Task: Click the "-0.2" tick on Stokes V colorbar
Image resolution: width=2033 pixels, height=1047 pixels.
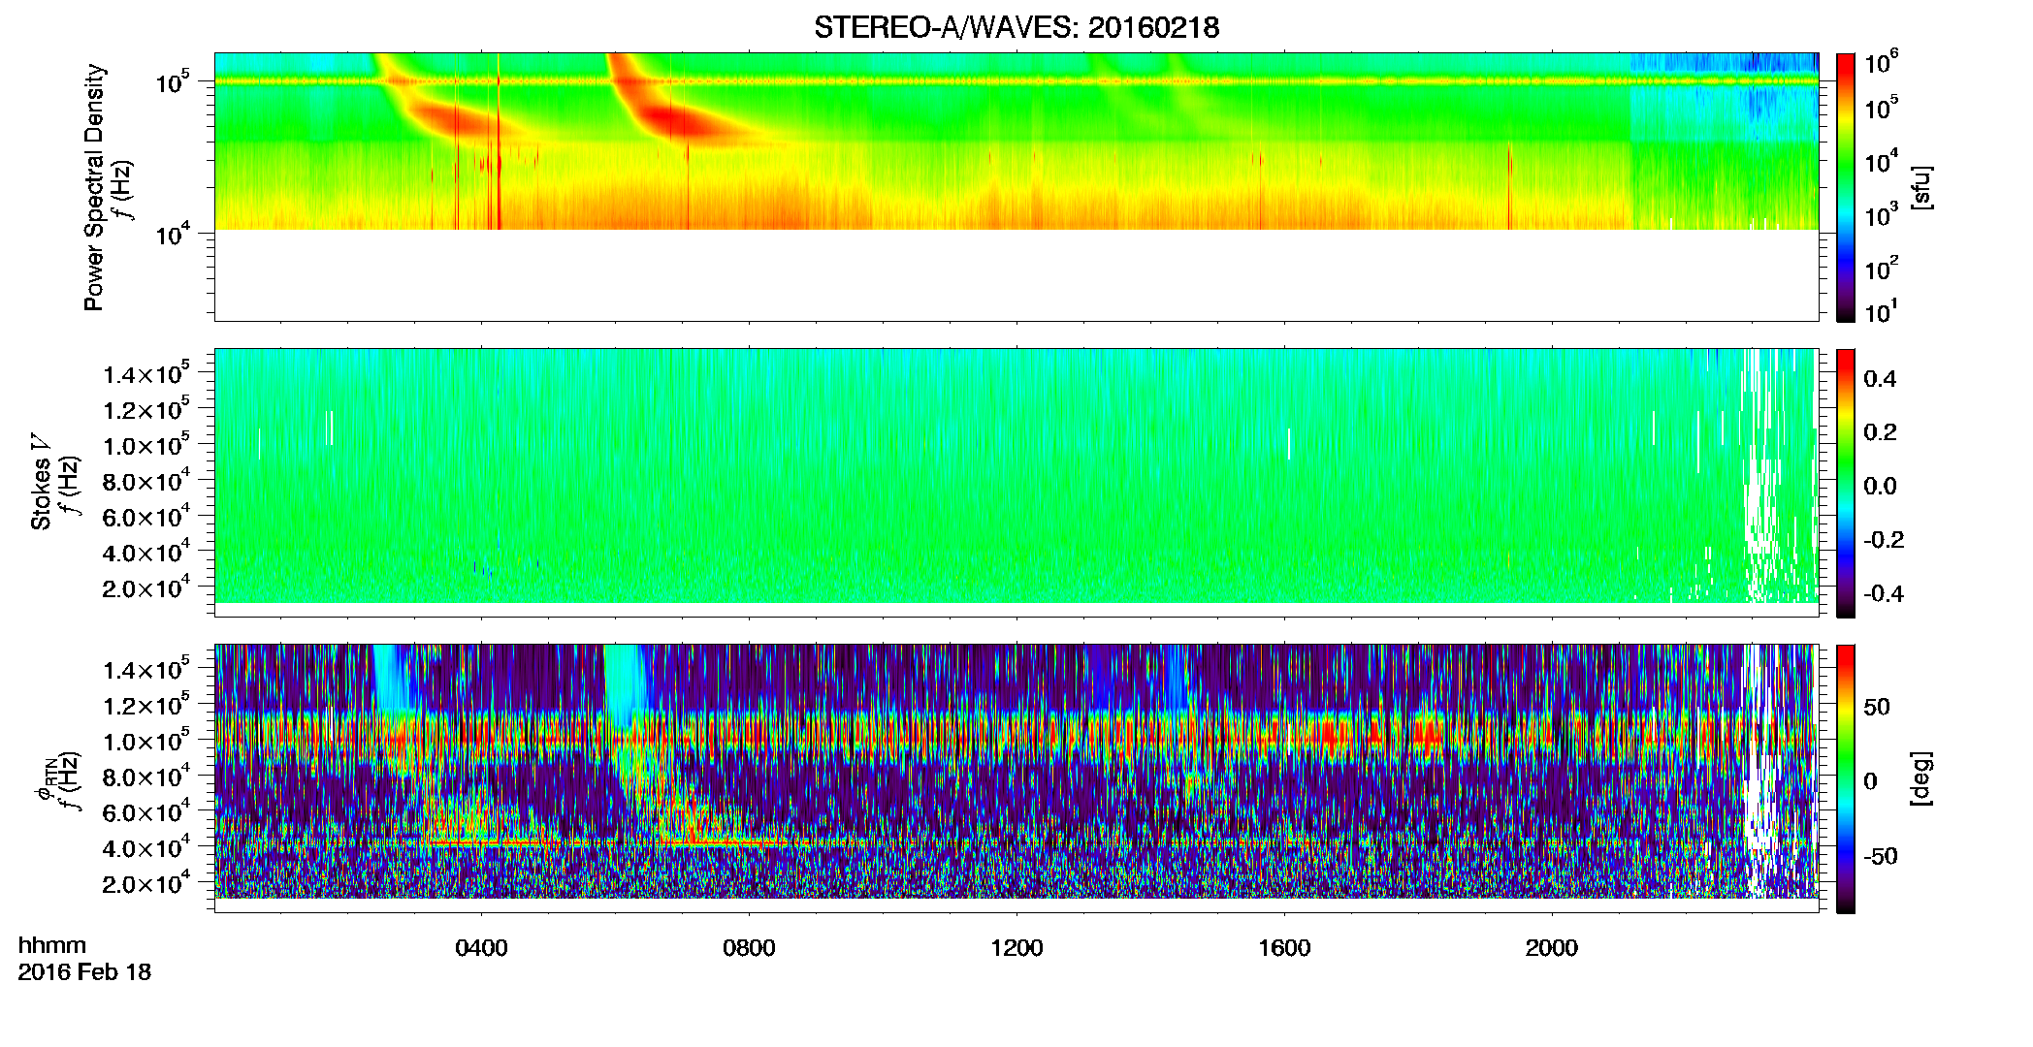Action: [x=1884, y=540]
